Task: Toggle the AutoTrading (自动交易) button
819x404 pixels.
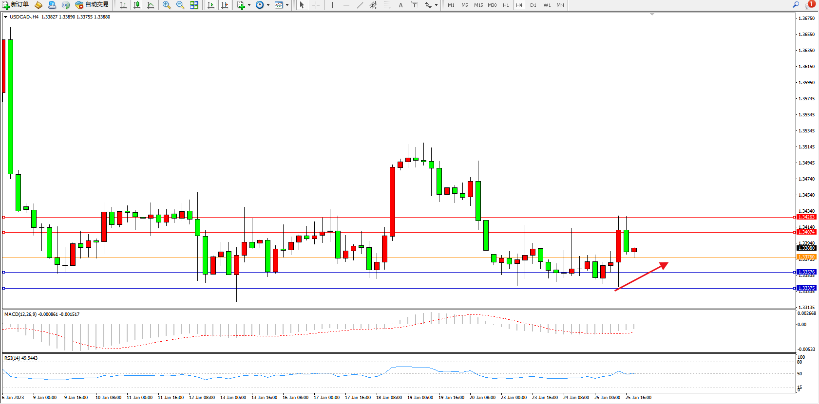Action: tap(92, 5)
